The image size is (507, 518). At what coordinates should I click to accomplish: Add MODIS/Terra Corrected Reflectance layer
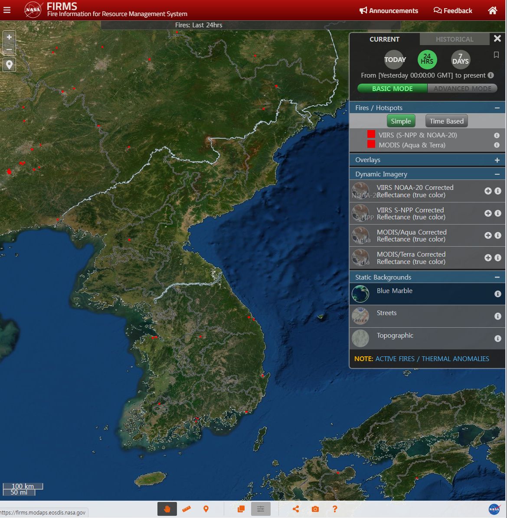click(x=488, y=257)
